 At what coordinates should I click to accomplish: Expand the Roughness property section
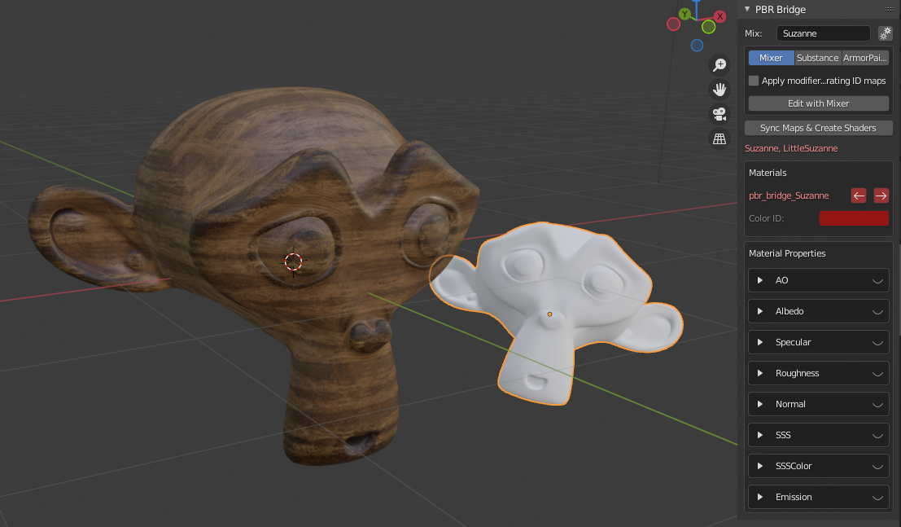pyautogui.click(x=760, y=373)
